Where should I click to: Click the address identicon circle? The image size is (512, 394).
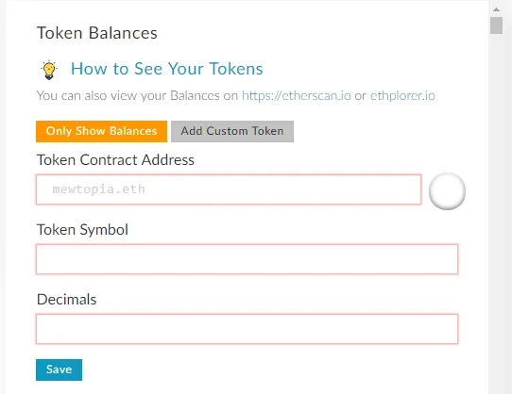[447, 191]
